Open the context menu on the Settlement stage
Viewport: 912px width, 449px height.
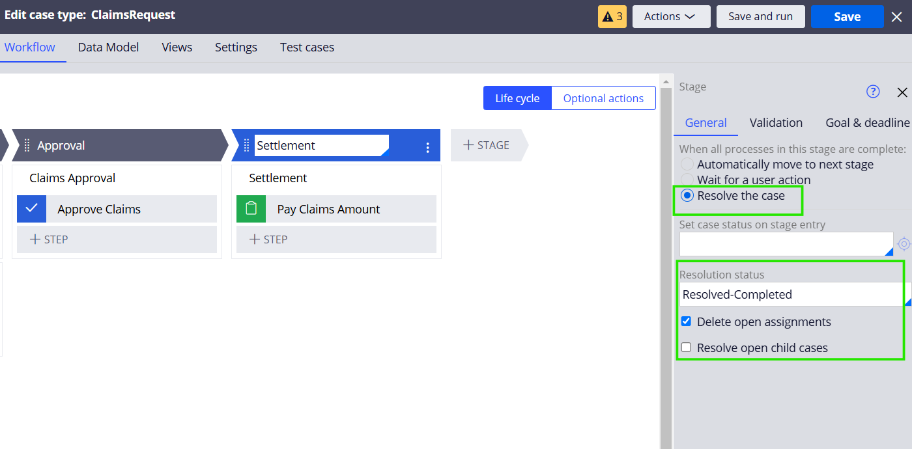428,145
